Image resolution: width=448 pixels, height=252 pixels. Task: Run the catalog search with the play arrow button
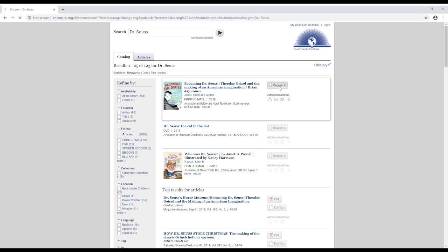tap(219, 33)
